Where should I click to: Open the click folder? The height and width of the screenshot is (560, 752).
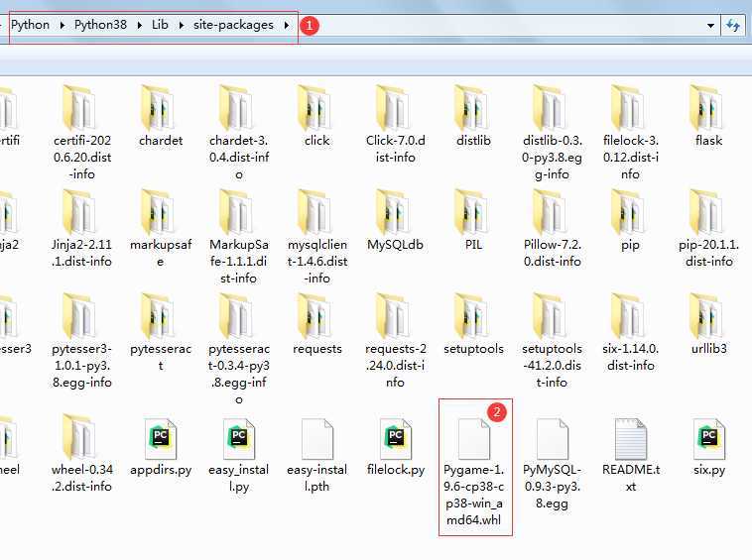coord(317,116)
